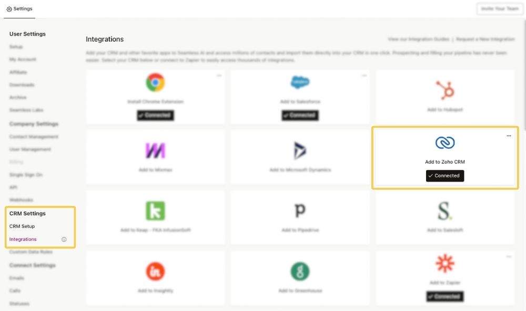Click the CRM Settings heading
Image resolution: width=526 pixels, height=311 pixels.
coord(27,213)
